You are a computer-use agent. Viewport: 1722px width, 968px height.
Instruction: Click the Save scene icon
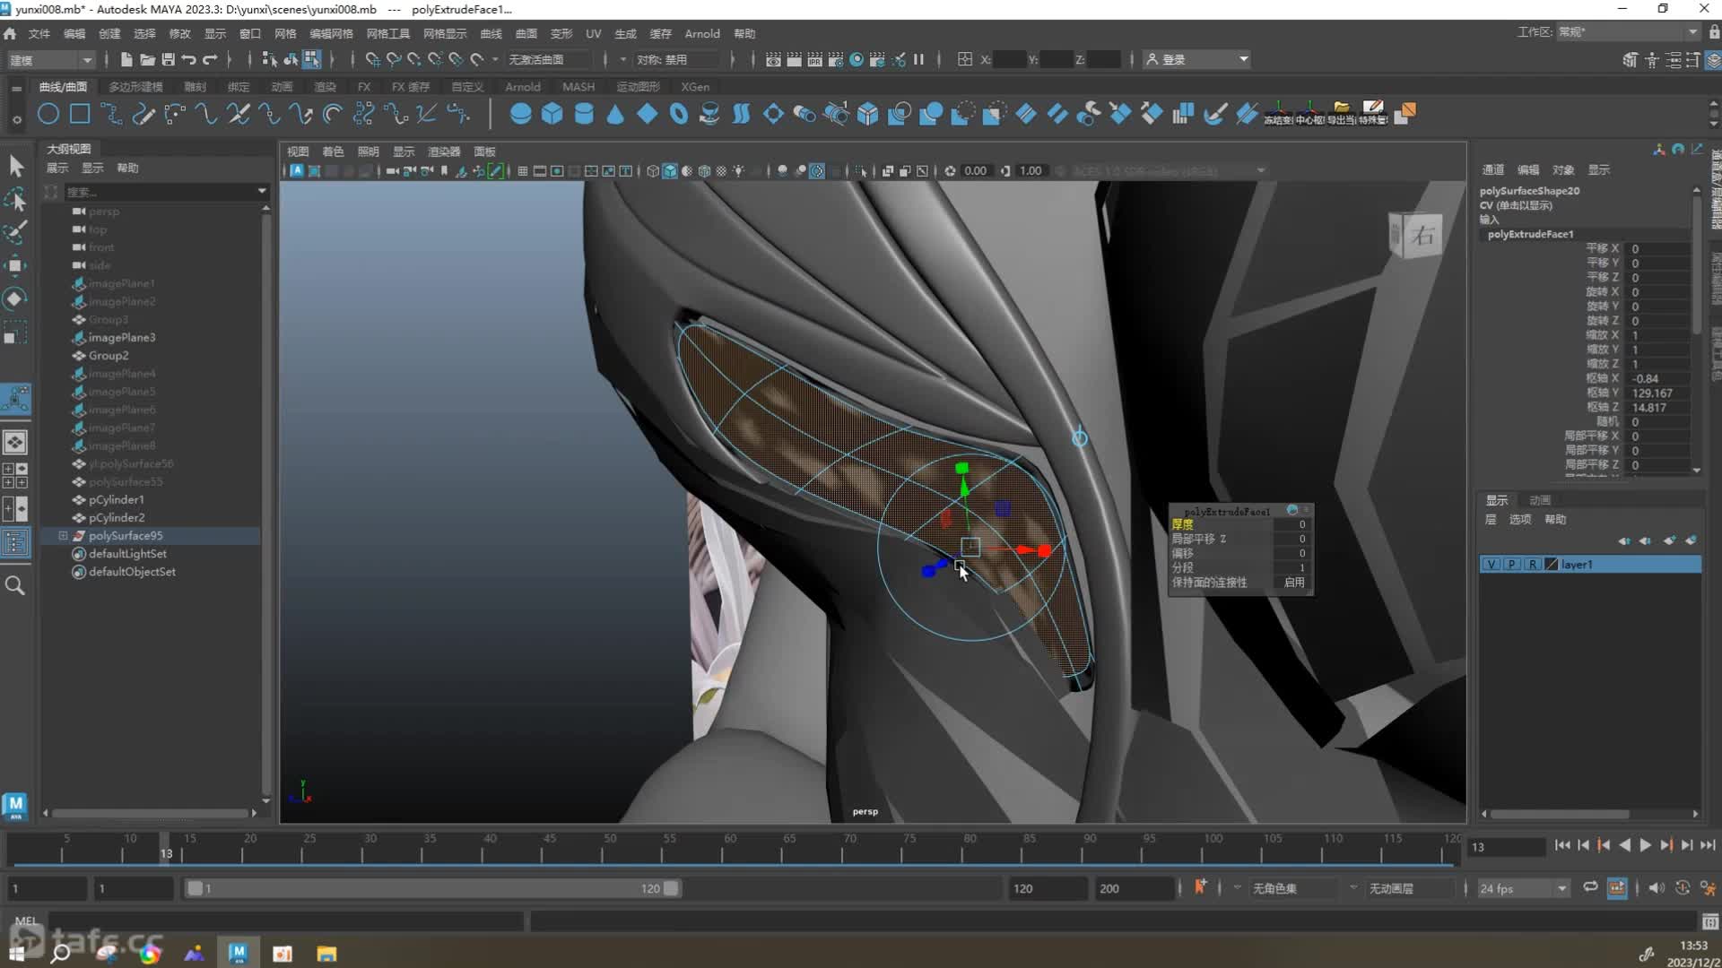[168, 59]
